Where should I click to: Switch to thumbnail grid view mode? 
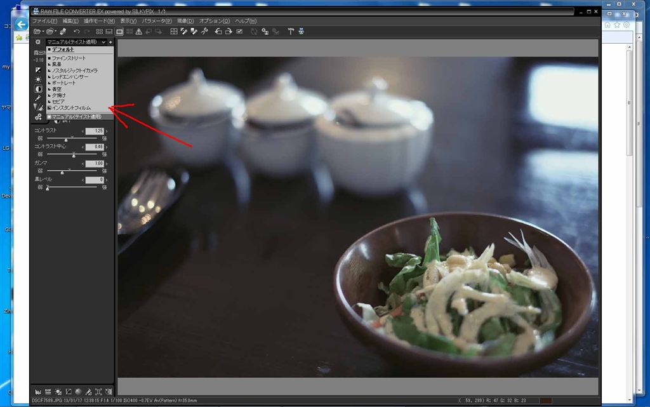pos(99,31)
